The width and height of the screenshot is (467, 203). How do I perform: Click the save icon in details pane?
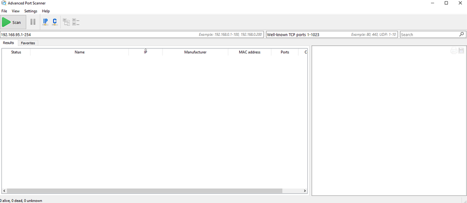461,51
